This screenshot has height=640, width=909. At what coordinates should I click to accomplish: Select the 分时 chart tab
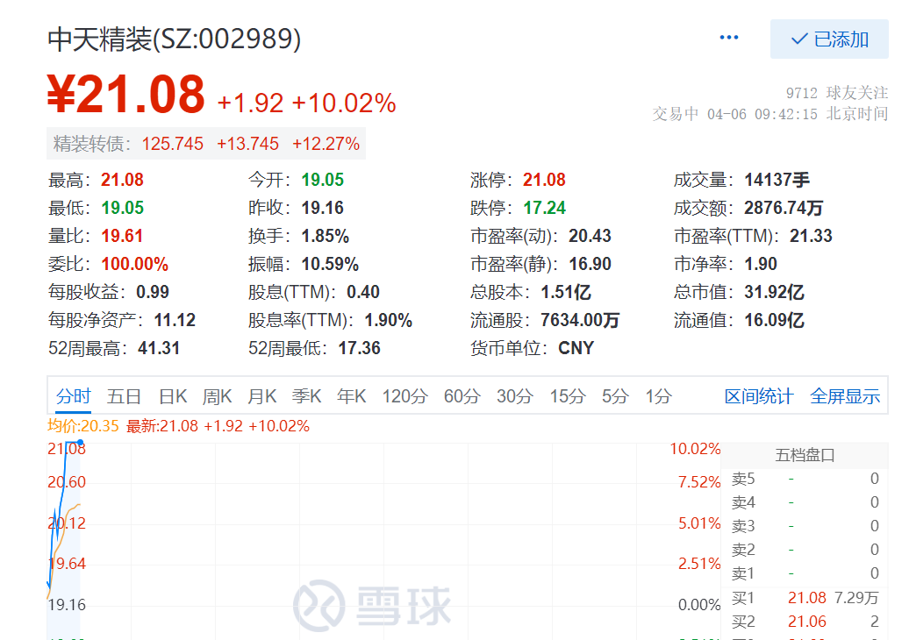point(73,396)
